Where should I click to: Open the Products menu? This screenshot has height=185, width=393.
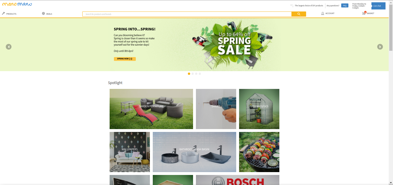pos(11,14)
